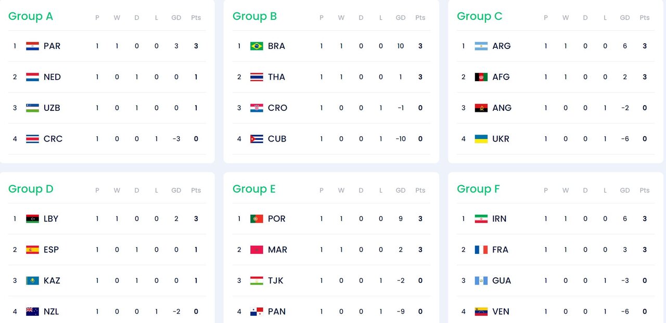Click the Argentina flag icon
666x323 pixels.
tap(481, 46)
